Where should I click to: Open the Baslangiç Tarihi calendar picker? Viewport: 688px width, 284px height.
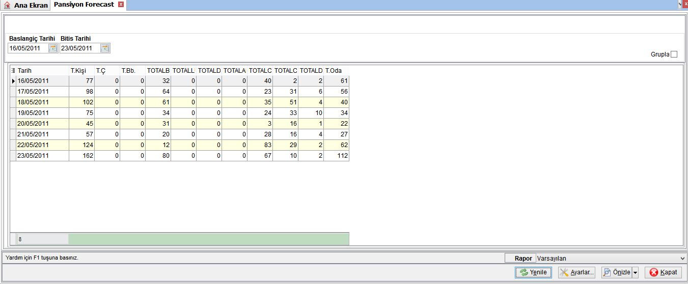pyautogui.click(x=53, y=48)
